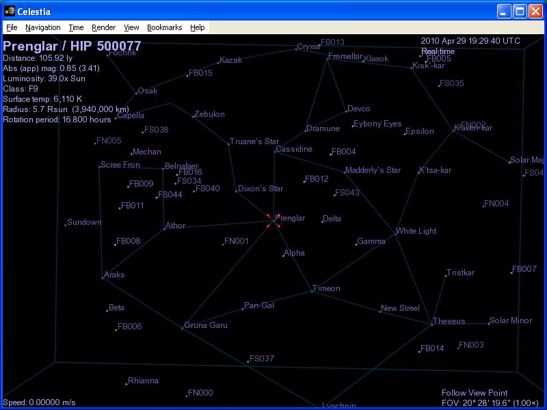Select the Prenglar star with red markers
547x410 pixels.
click(x=273, y=221)
